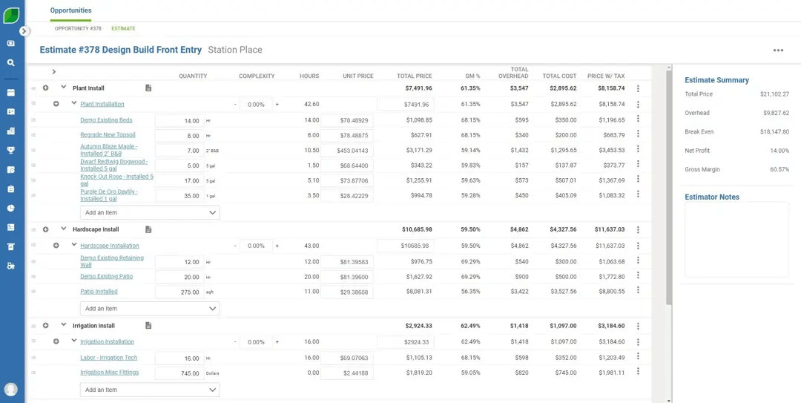Click plus icon beside Plant Install header

pyautogui.click(x=45, y=88)
